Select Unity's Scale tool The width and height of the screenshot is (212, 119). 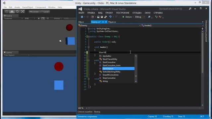tap(23, 12)
